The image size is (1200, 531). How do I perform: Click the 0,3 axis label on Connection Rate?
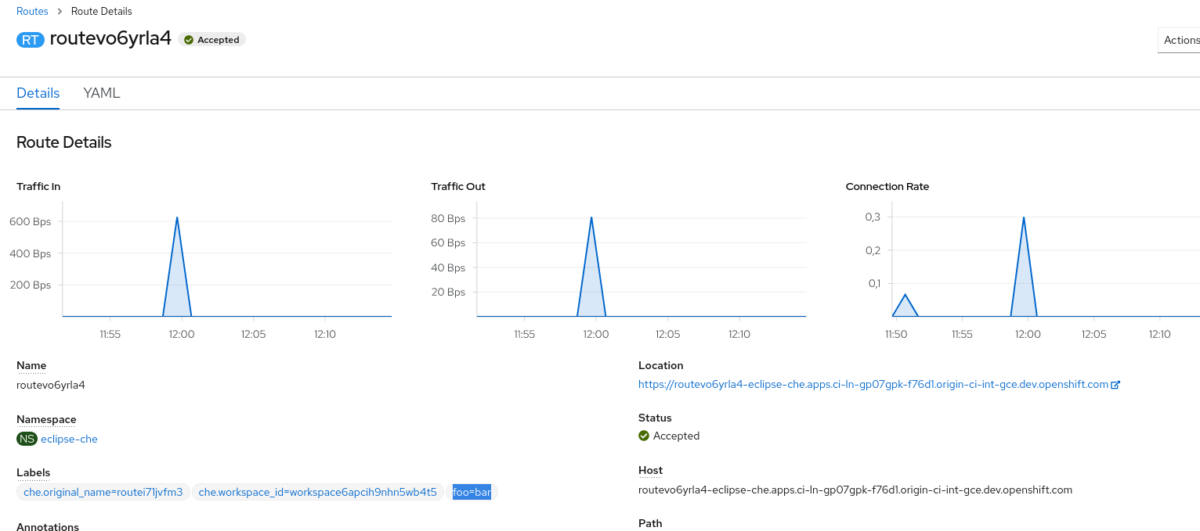(x=874, y=217)
